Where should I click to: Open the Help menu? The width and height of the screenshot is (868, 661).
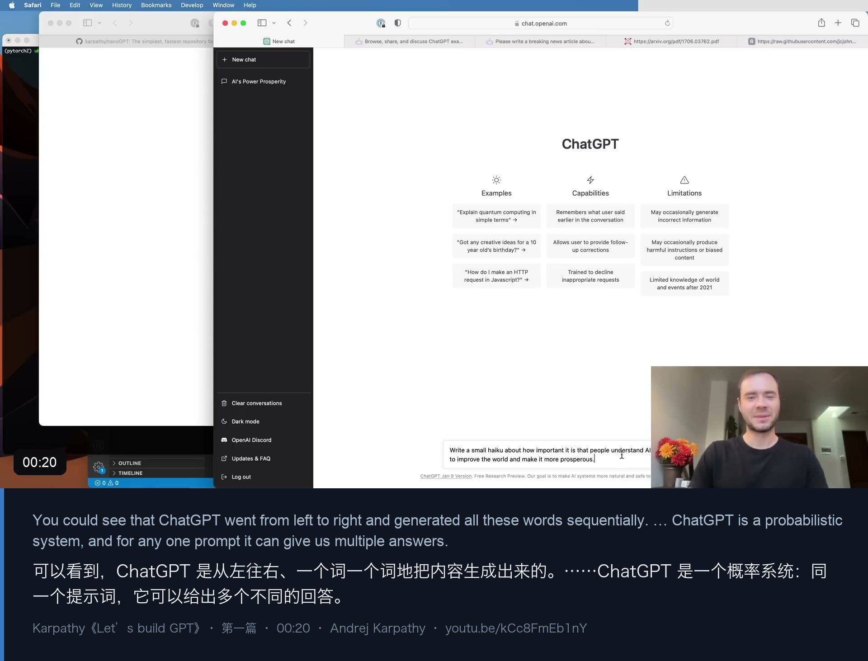250,5
